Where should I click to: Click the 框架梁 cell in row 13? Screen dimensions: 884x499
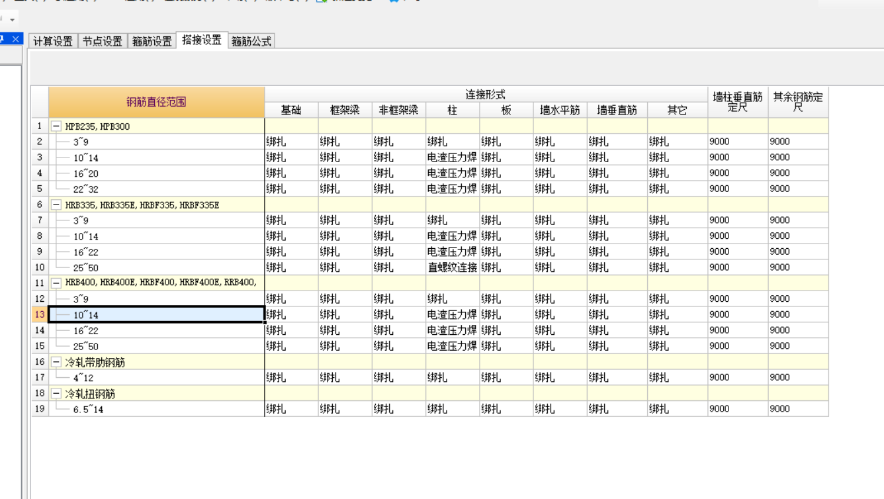pos(345,314)
